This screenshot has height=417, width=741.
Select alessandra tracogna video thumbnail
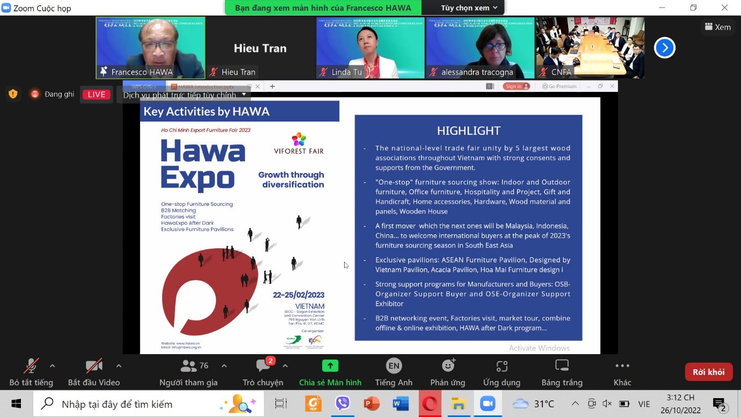click(480, 48)
